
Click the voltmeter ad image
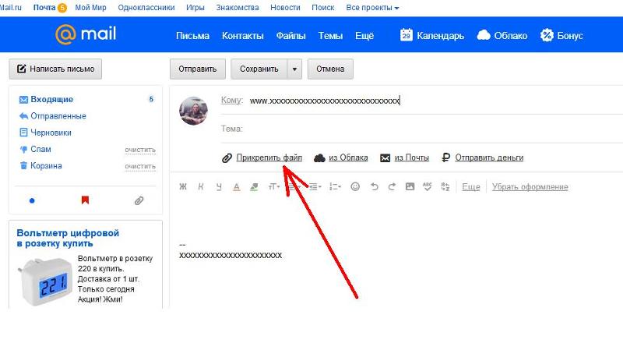coord(45,281)
